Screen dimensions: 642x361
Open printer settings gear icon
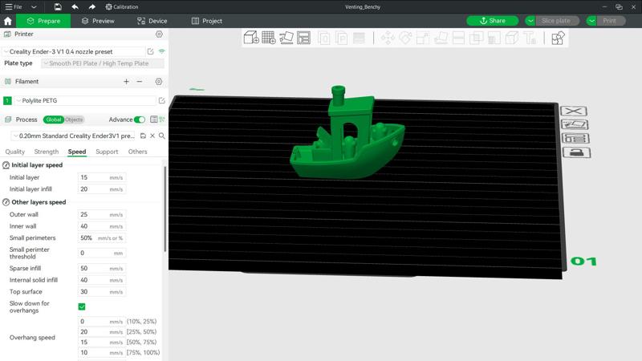point(159,34)
